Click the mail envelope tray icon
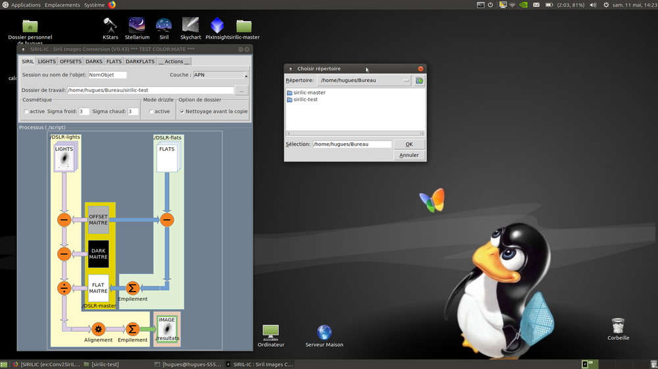The width and height of the screenshot is (658, 369). tap(536, 5)
